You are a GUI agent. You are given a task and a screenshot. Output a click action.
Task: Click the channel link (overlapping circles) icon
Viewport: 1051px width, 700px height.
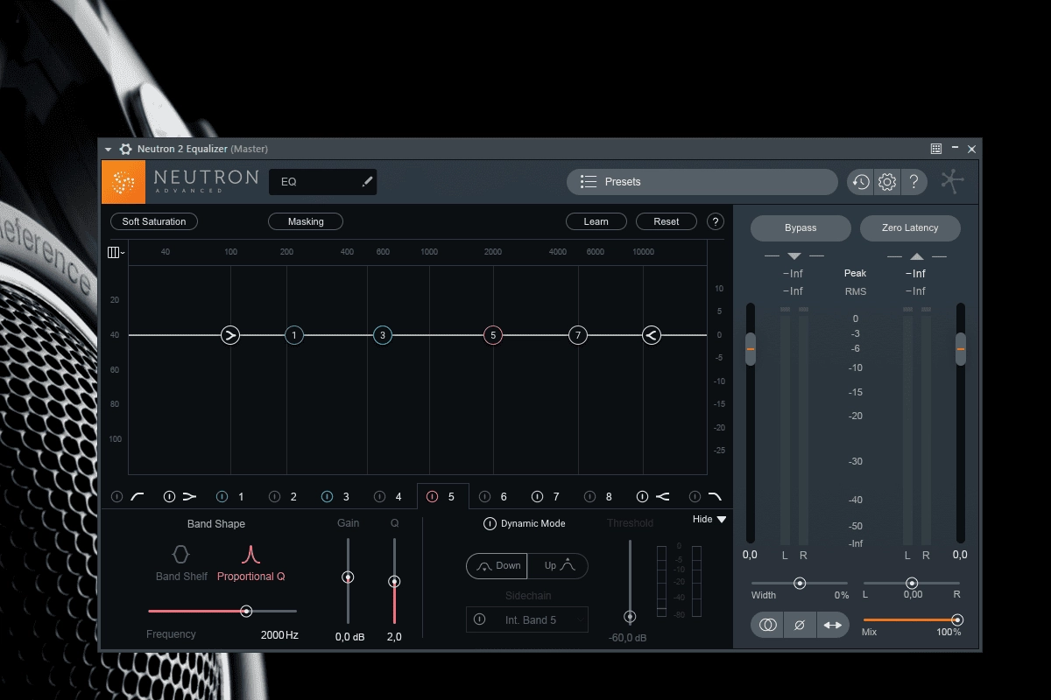768,625
